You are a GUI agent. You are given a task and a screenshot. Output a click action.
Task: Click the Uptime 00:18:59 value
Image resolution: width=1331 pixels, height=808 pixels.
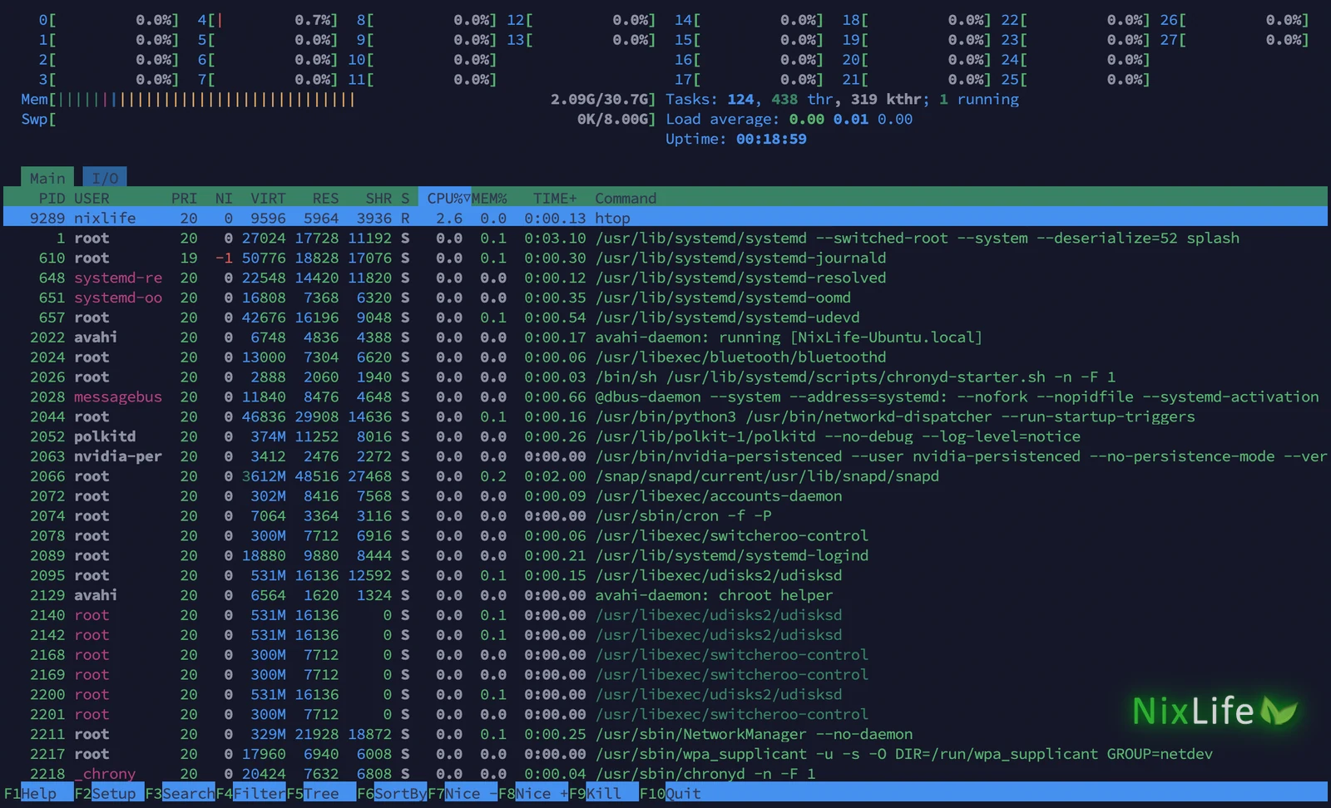pyautogui.click(x=771, y=139)
